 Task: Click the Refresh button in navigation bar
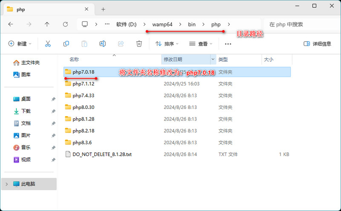point(65,24)
